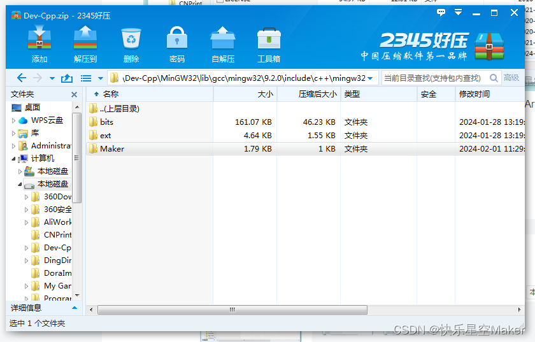
Task: Select the CNPrint tree folder
Action: coord(58,235)
